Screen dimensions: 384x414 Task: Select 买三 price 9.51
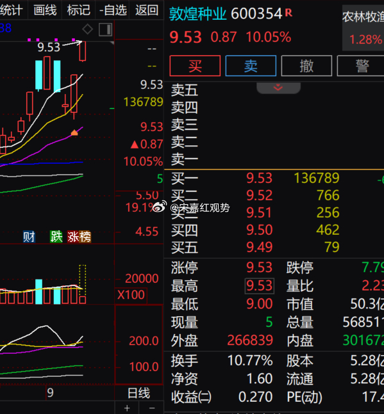point(259,212)
